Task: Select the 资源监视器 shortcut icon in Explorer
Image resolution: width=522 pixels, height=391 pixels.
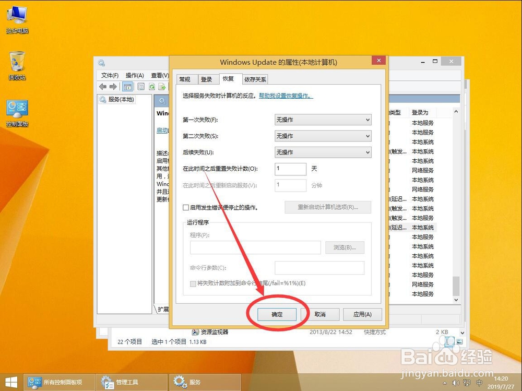Action: click(x=195, y=331)
